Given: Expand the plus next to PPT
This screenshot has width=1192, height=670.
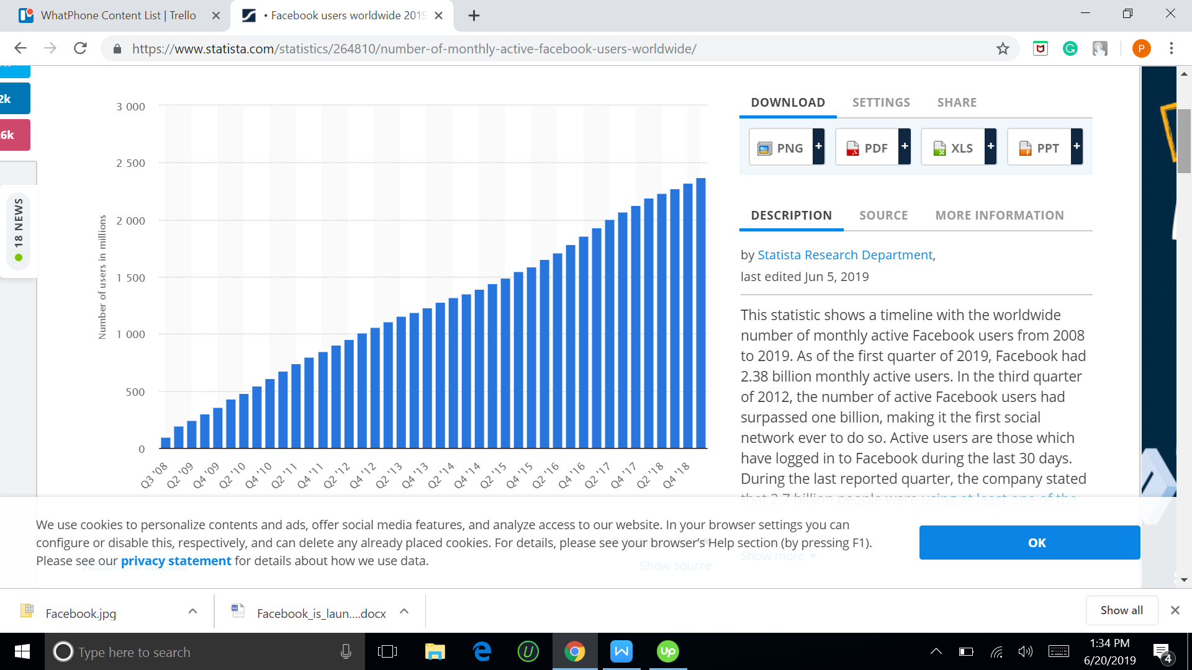Looking at the screenshot, I should pyautogui.click(x=1077, y=146).
